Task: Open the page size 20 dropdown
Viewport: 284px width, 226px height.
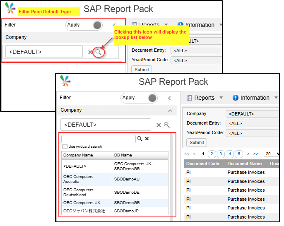Action: tap(271, 154)
